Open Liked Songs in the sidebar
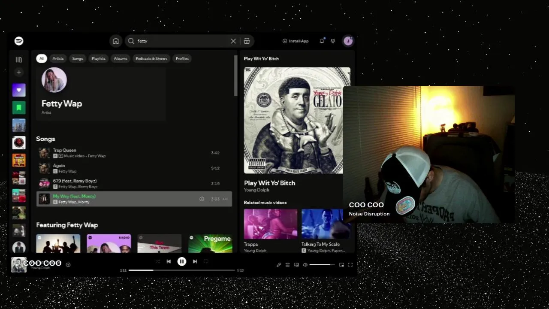Viewport: 549px width, 309px height. click(x=19, y=90)
